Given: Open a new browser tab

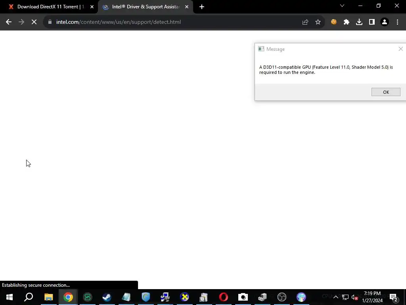Looking at the screenshot, I should [x=202, y=7].
